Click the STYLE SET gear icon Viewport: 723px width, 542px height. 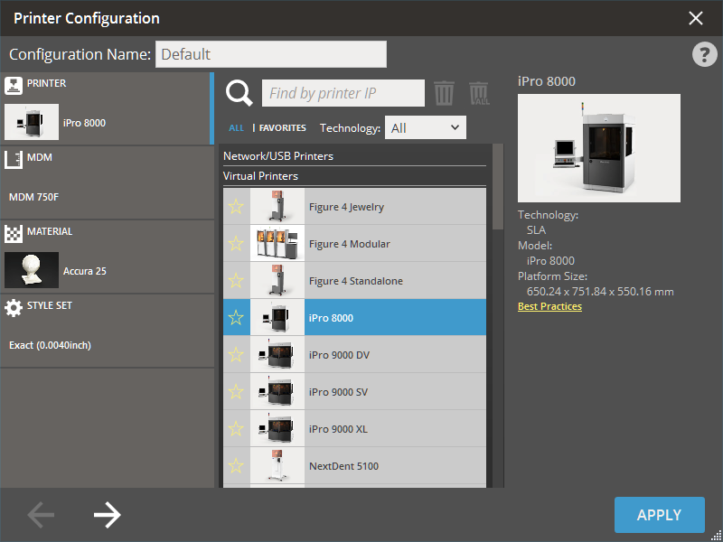pos(14,308)
